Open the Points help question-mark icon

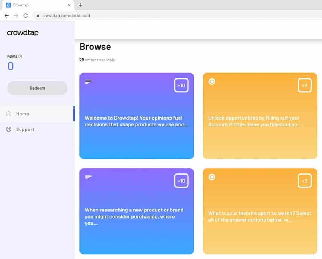click(20, 56)
